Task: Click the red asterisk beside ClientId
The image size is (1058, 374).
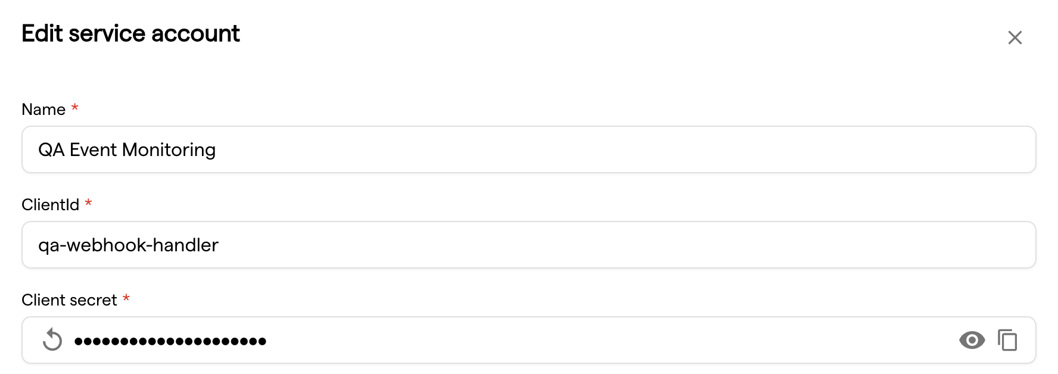Action: click(x=88, y=203)
